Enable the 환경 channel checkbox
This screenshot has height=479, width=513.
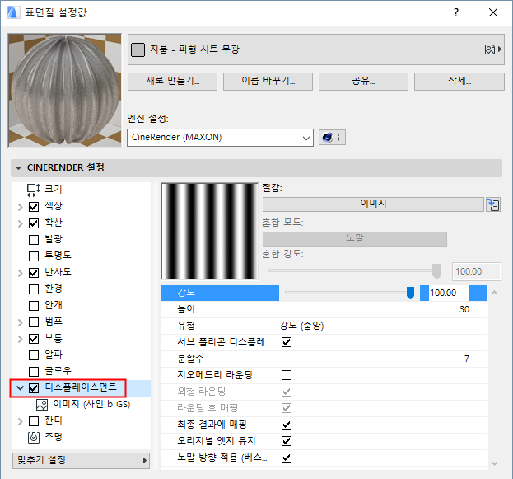coord(34,289)
